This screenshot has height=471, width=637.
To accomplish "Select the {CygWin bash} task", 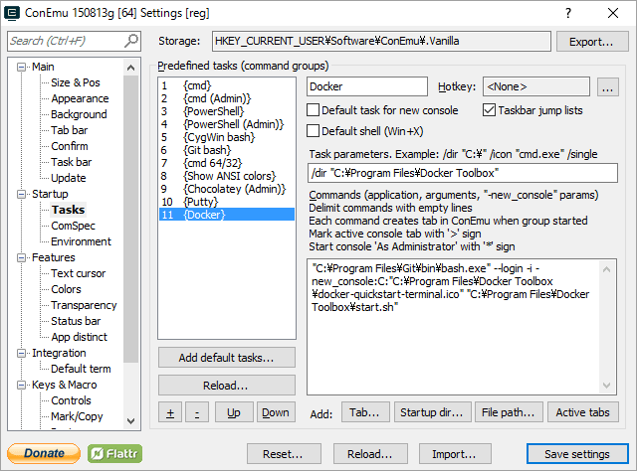I will coord(227,137).
